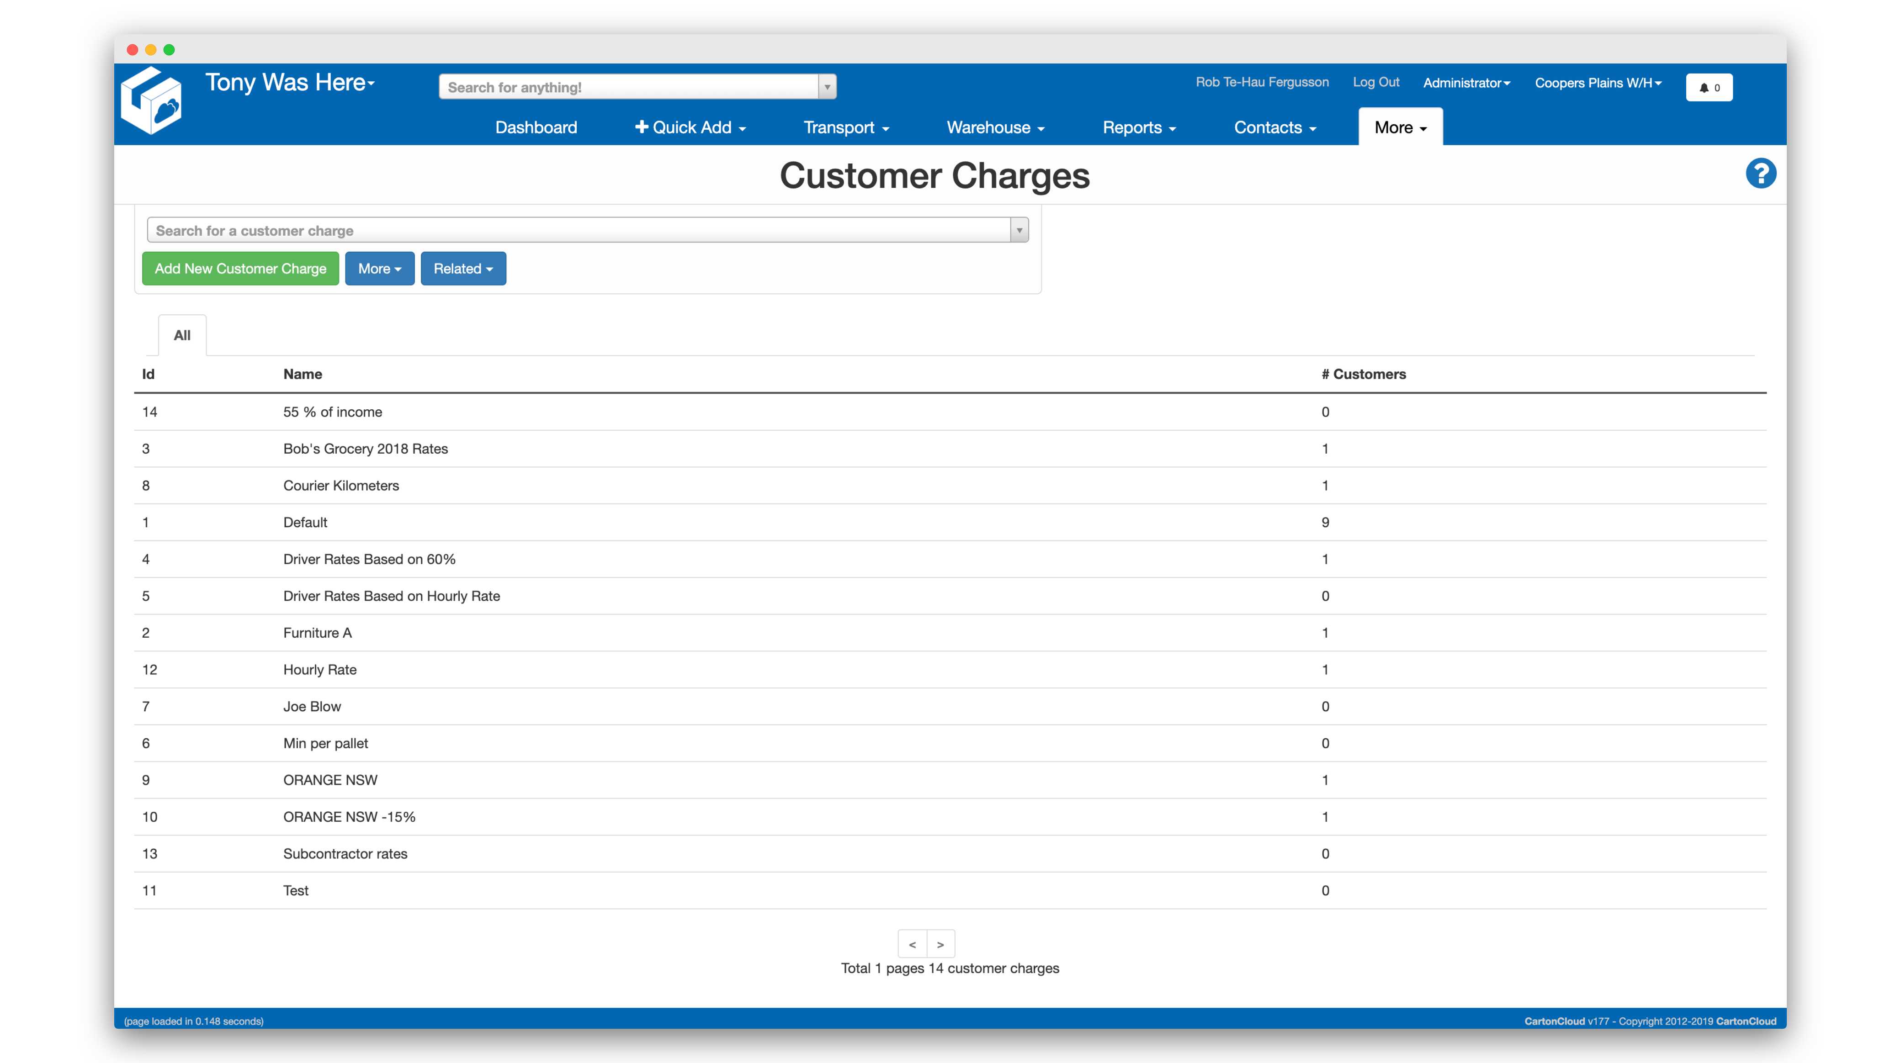Click the green maximize window dot
The width and height of the screenshot is (1901, 1063).
(169, 49)
